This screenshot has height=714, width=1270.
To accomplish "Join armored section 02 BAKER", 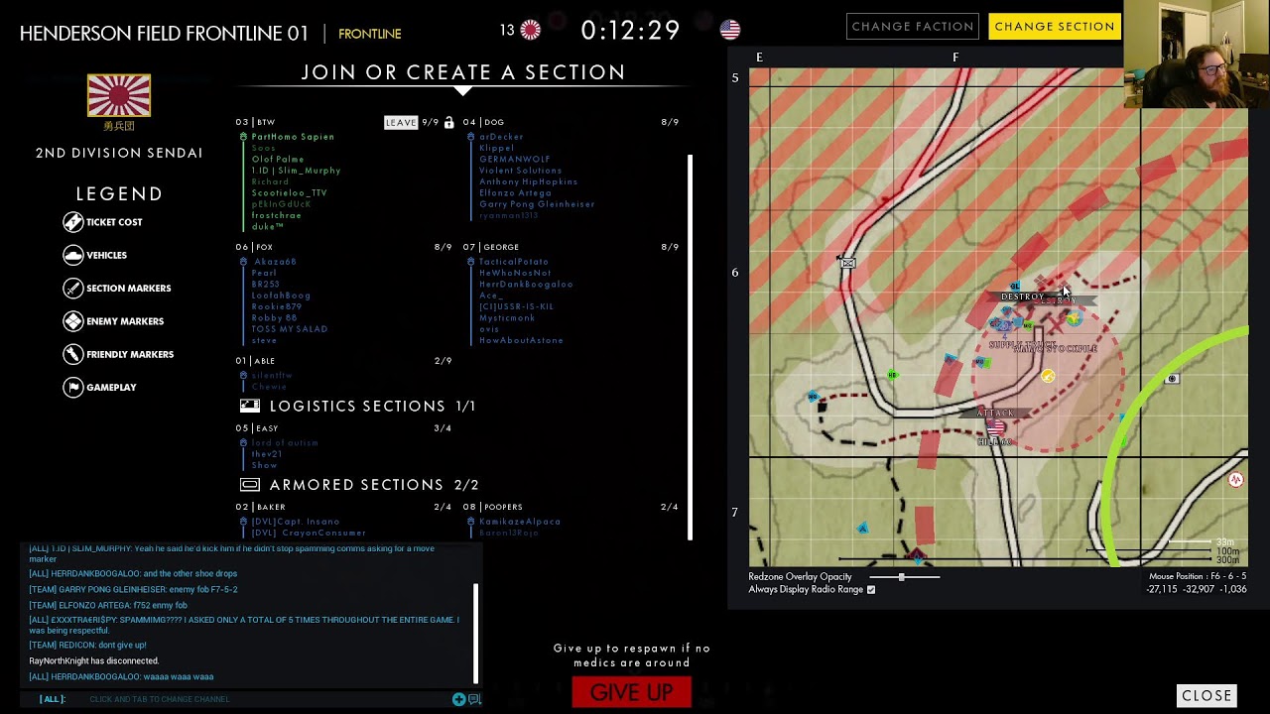I will point(345,507).
